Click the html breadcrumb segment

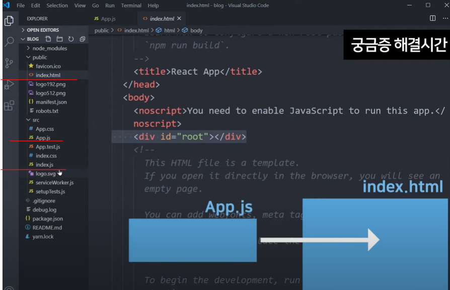click(169, 30)
